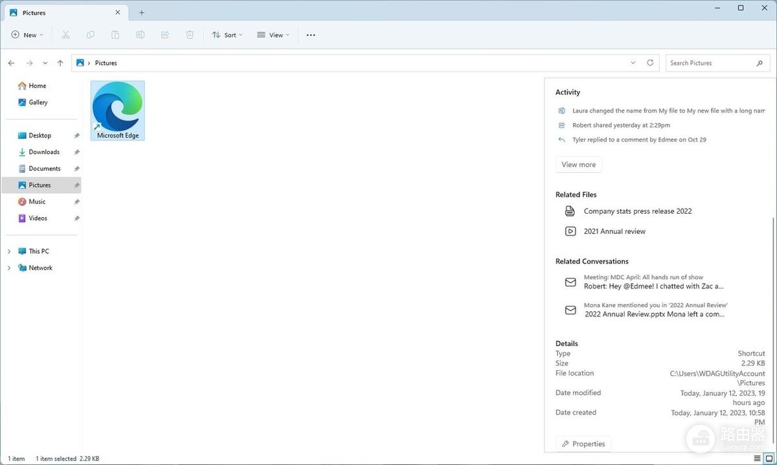
Task: Open the Sort dropdown menu
Action: [x=227, y=35]
